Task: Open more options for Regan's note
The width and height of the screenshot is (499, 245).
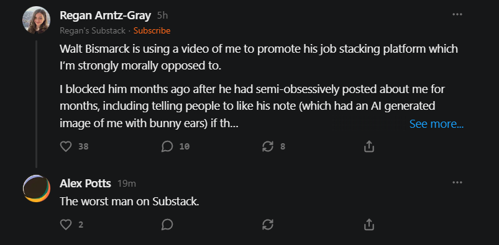Action: (457, 14)
